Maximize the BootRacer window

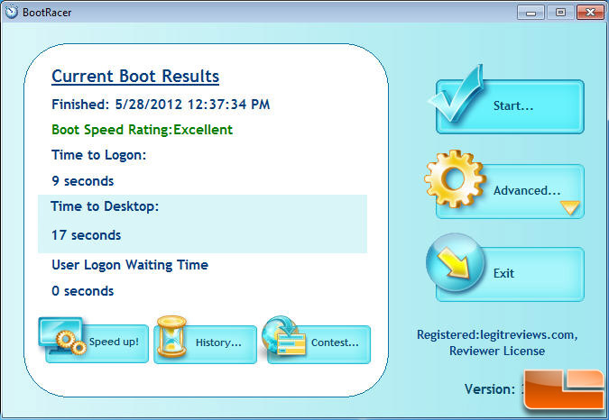(560, 13)
